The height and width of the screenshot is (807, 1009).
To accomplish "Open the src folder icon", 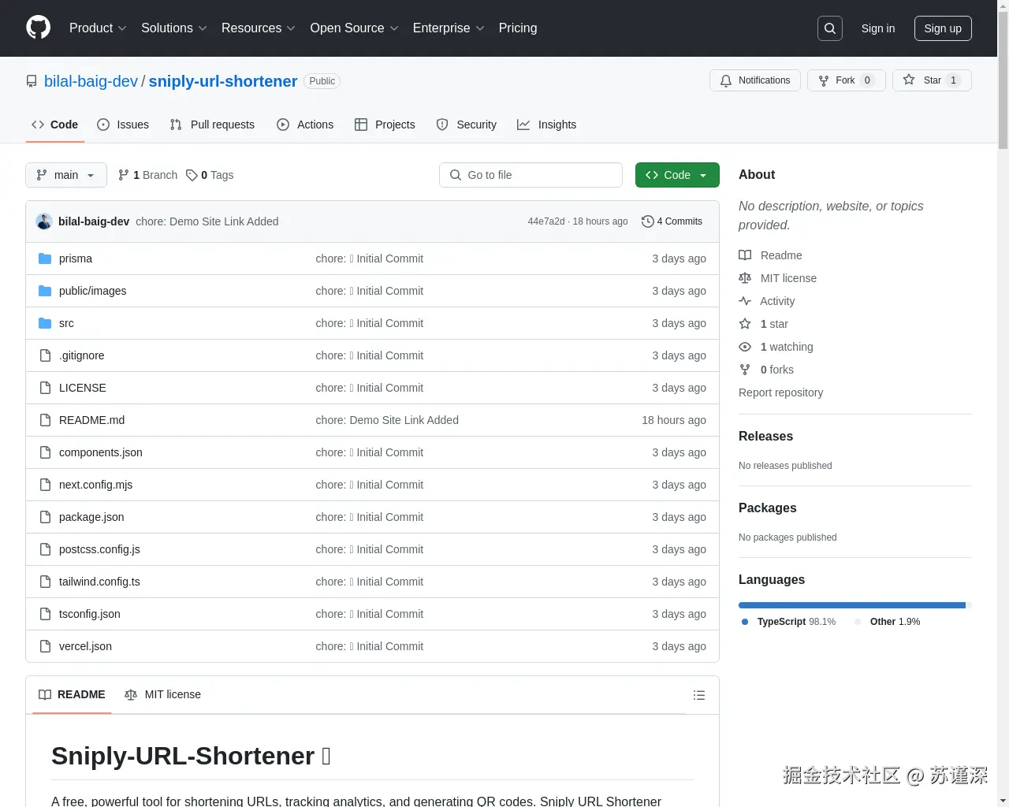I will point(44,323).
